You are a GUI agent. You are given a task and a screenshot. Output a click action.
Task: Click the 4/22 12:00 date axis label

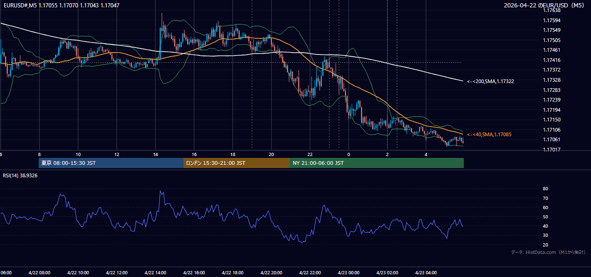point(117,273)
